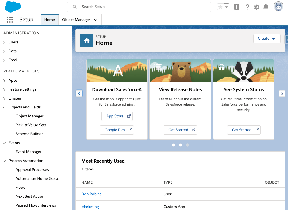Open the Don Robins user record
Image resolution: width=288 pixels, height=210 pixels.
pyautogui.click(x=91, y=194)
